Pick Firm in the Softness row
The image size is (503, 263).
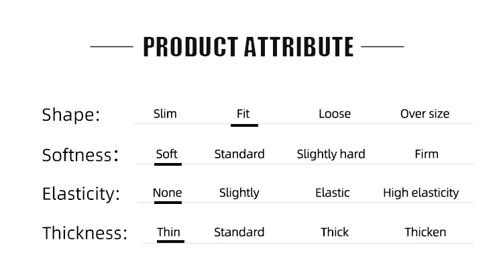point(427,154)
